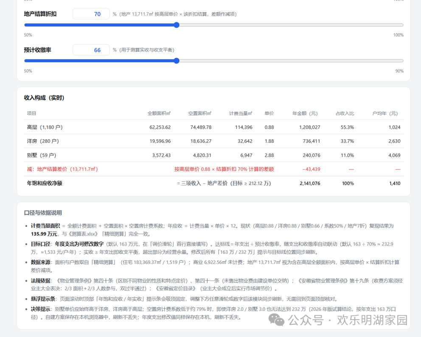Image resolution: width=421 pixels, height=337 pixels.
Task: Focus the 预计收缴率 input showing 66
Action: (x=91, y=50)
